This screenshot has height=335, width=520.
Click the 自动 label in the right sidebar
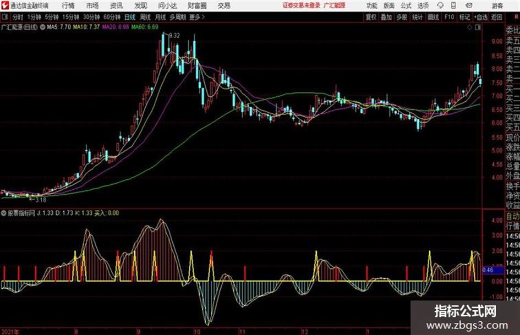click(513, 217)
